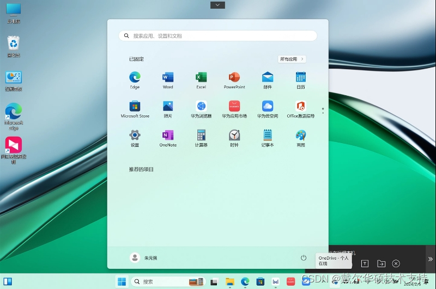This screenshot has height=289, width=436.
Task: Launch Word from the Start menu
Action: tap(168, 80)
